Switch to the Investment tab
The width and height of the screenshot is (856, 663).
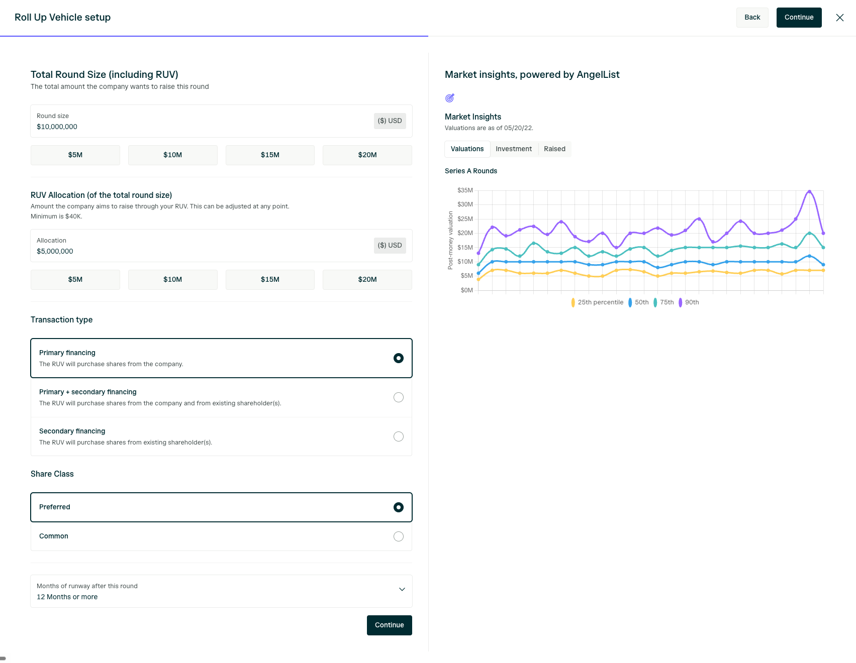pos(514,149)
